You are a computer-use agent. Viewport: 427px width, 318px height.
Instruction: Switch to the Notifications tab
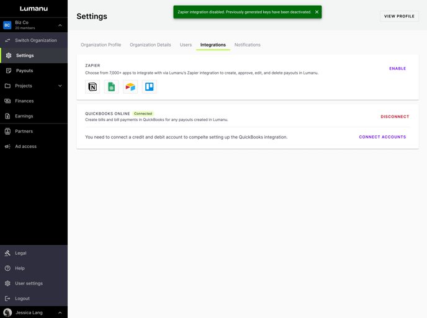[x=247, y=45]
